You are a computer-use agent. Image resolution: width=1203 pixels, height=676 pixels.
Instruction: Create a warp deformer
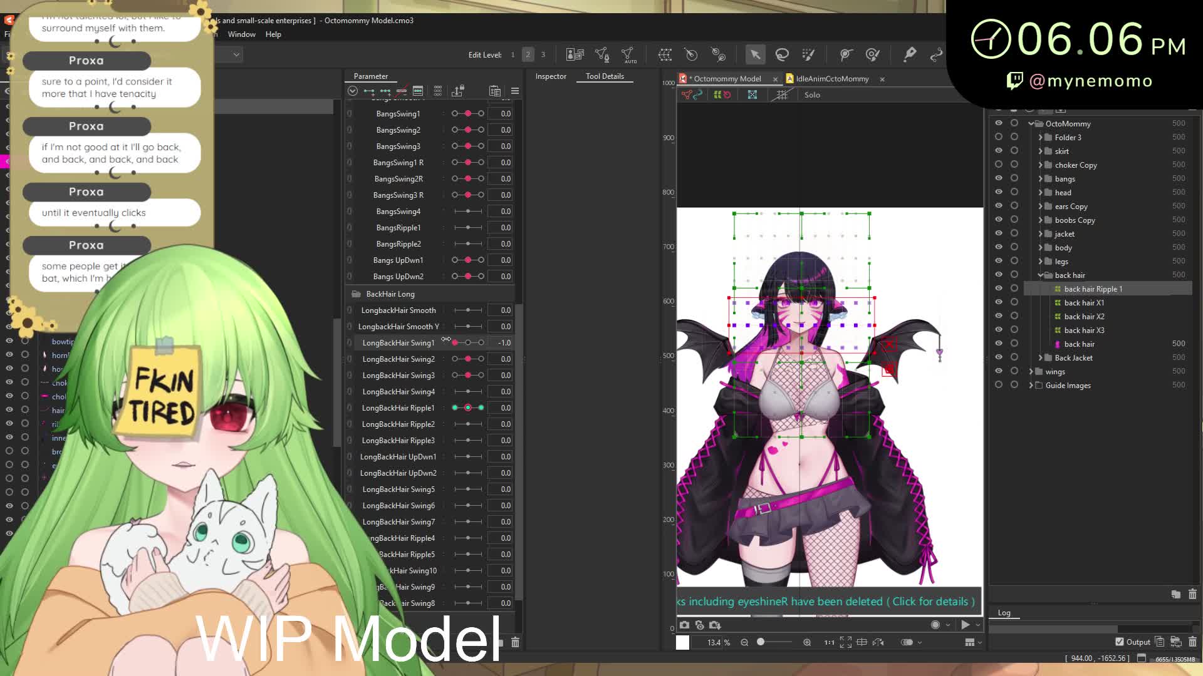point(665,55)
